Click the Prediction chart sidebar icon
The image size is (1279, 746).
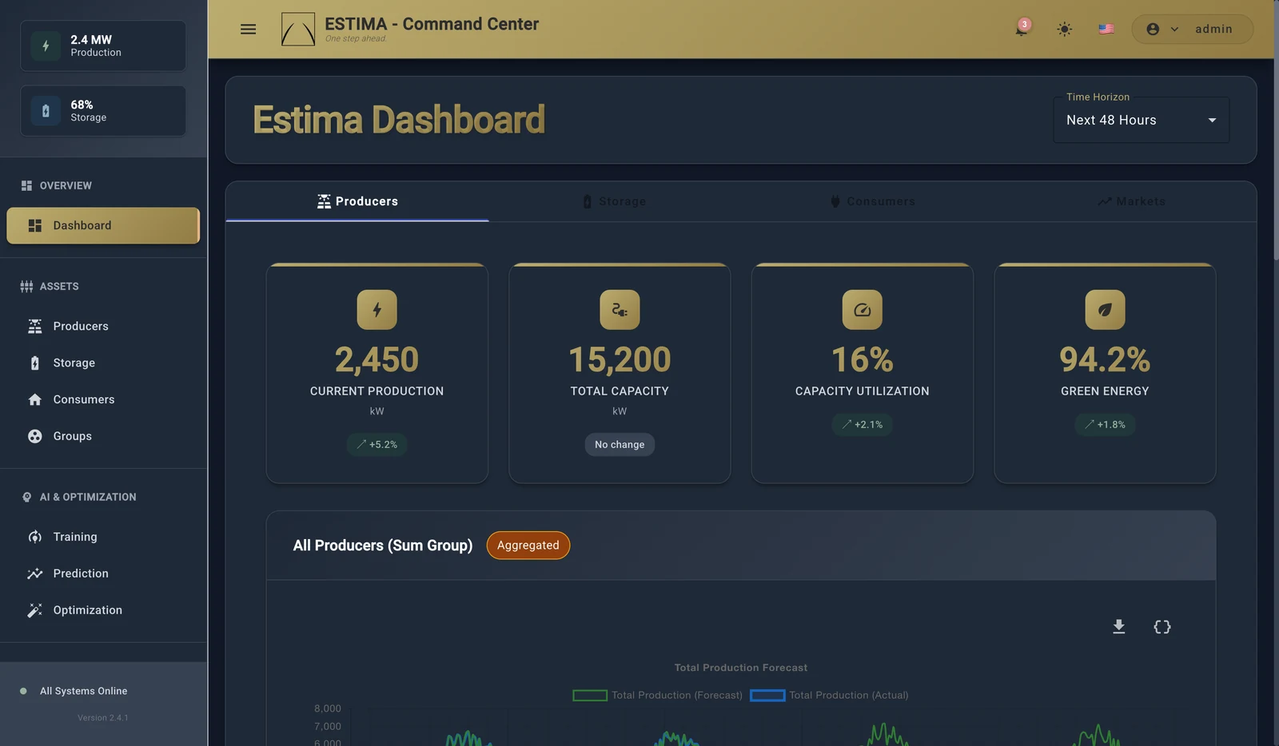point(34,573)
